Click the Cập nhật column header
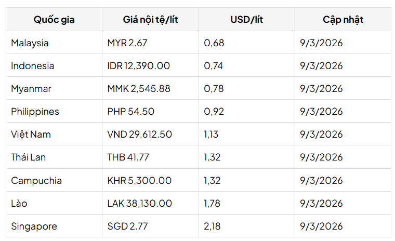395x241 pixels. [343, 20]
